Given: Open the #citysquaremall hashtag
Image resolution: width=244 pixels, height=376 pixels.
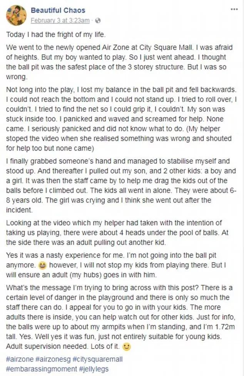Looking at the screenshot, I should [97, 359].
